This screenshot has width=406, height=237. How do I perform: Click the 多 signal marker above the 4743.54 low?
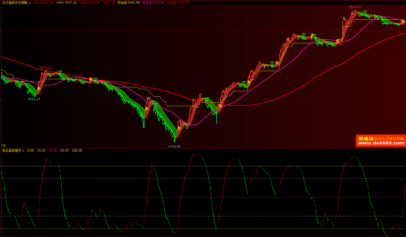179,128
